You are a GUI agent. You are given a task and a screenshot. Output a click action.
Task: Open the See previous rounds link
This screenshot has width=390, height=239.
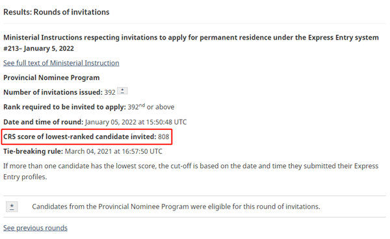tap(35, 228)
